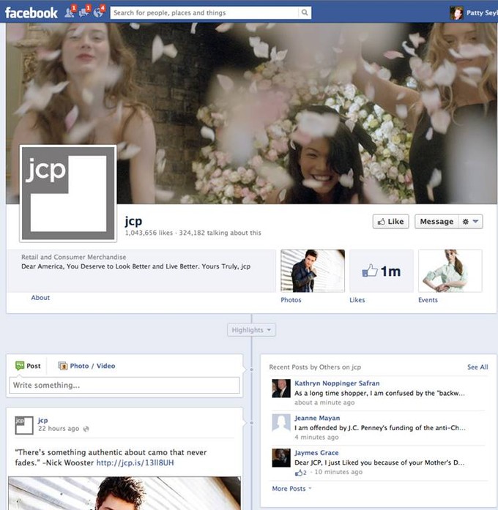Viewport: 498px width, 510px height.
Task: Click the thumbs-up 2 likes icon
Action: click(300, 473)
